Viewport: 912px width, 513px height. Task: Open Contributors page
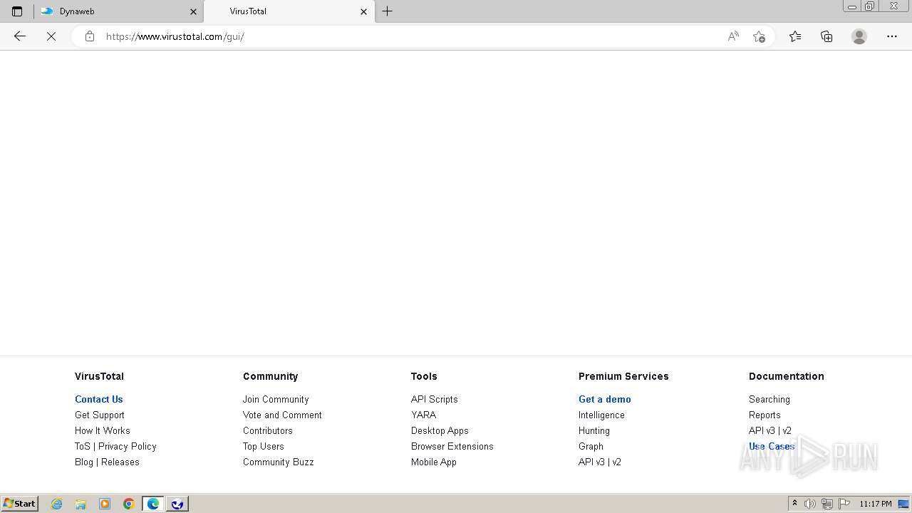268,430
